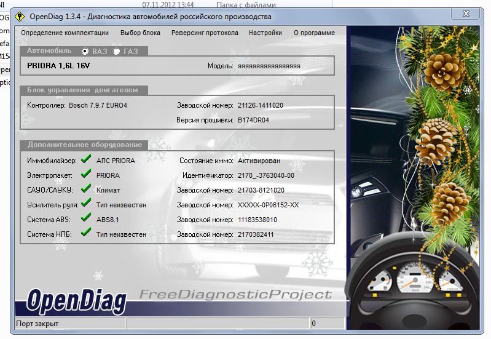The width and height of the screenshot is (491, 339).
Task: Click the САУО/САУКУ green checkmark
Action: 86,188
